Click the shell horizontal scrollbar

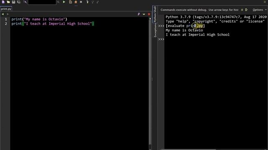pos(188,149)
